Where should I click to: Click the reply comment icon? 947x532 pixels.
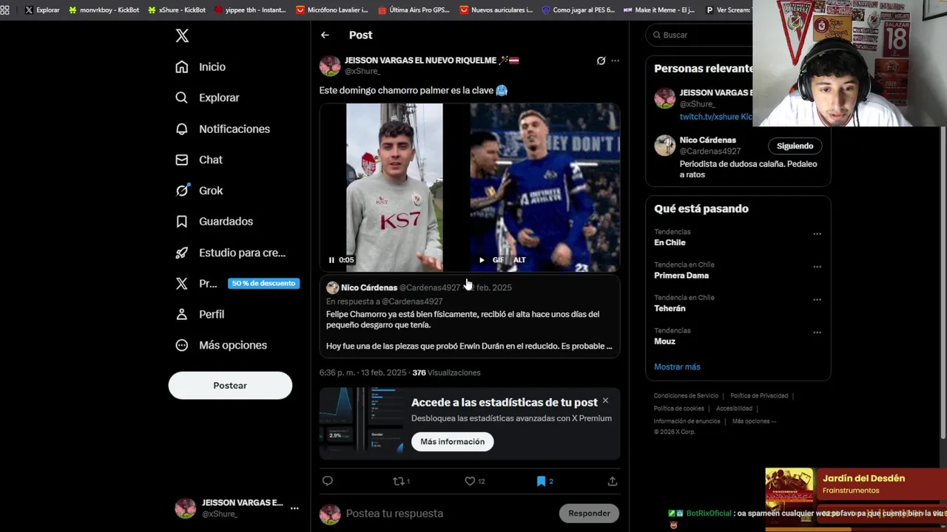[x=328, y=481]
